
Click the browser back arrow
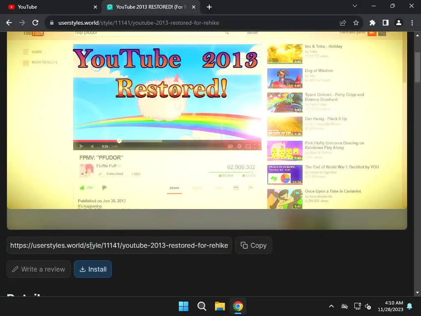9,23
